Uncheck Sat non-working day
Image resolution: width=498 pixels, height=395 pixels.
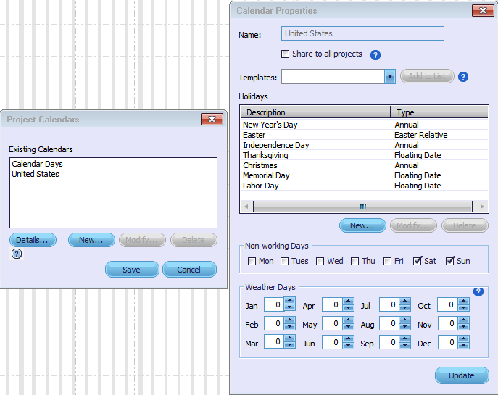(x=417, y=261)
